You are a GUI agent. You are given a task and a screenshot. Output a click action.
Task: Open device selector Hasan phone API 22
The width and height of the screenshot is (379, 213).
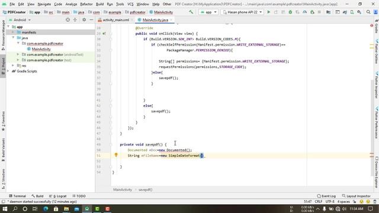242,12
